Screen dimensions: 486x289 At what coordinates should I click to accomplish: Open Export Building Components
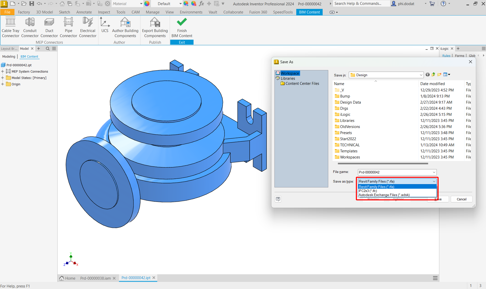(x=155, y=27)
